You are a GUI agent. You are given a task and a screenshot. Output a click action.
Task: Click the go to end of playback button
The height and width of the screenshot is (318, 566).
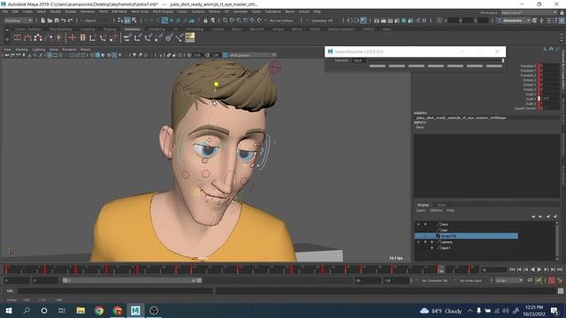coord(560,269)
